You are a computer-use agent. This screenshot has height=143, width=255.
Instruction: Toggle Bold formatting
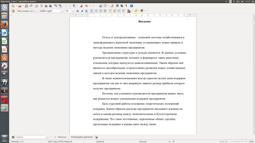(x=77, y=11)
